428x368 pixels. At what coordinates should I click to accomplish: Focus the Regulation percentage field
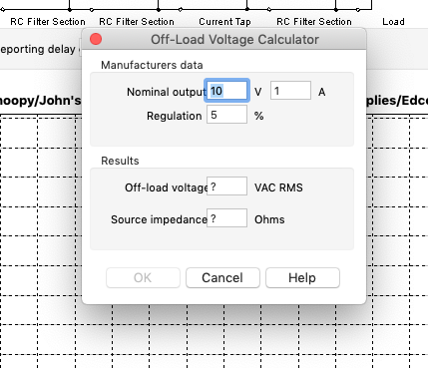point(226,115)
